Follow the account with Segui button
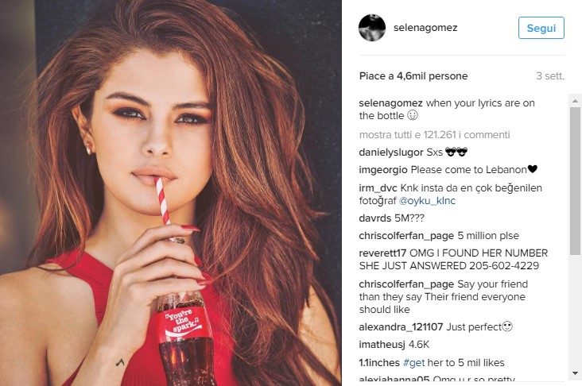Screen dimensions: 582x386 tap(541, 28)
